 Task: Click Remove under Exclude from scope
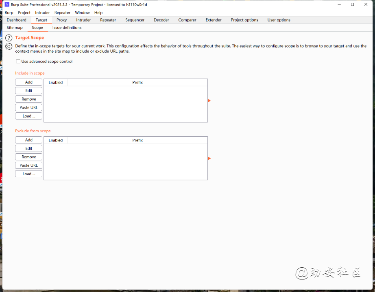(29, 157)
